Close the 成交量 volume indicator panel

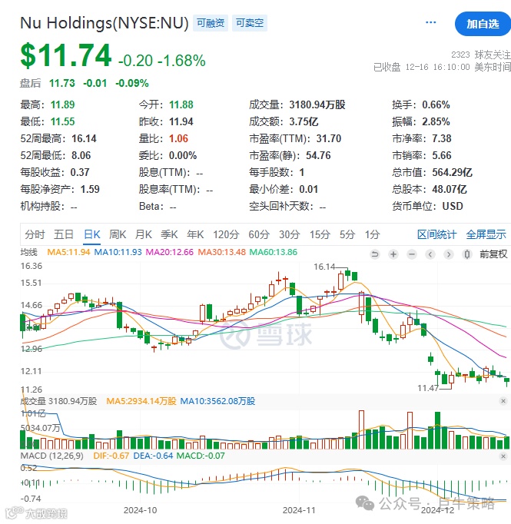(x=503, y=401)
